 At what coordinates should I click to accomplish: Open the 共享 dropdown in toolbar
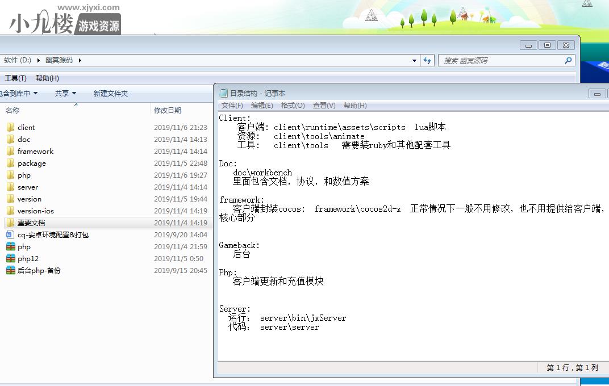[65, 93]
